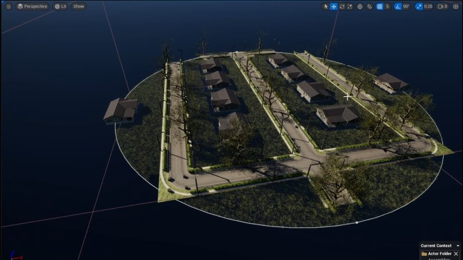The width and height of the screenshot is (463, 260).
Task: Open the viewport options hamburger menu
Action: (x=9, y=6)
